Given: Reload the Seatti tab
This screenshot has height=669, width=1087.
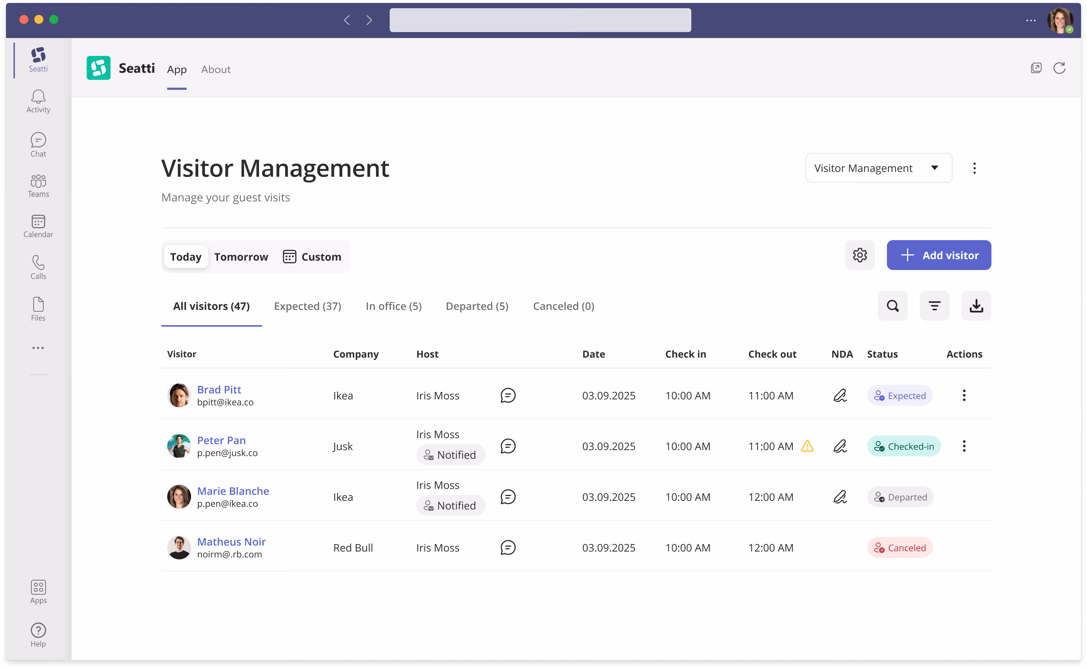Looking at the screenshot, I should 1059,68.
